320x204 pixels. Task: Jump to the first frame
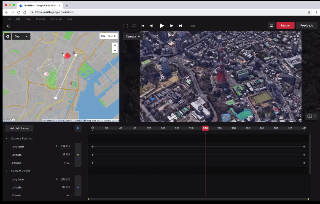143,26
